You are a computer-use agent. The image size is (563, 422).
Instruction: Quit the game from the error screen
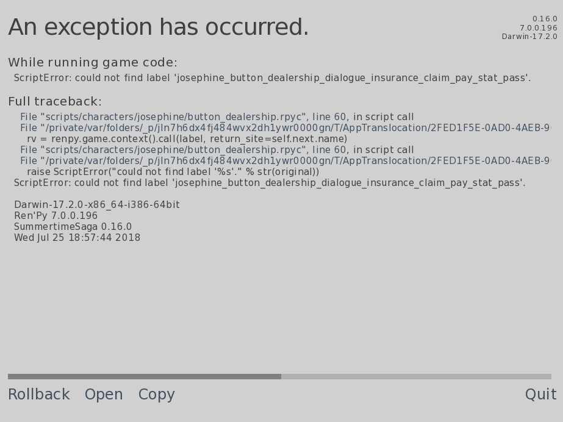click(540, 395)
